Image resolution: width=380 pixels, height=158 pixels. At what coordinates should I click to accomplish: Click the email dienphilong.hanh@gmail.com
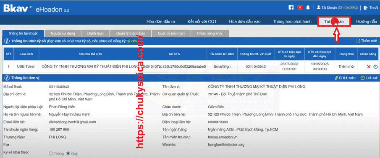[73, 122]
